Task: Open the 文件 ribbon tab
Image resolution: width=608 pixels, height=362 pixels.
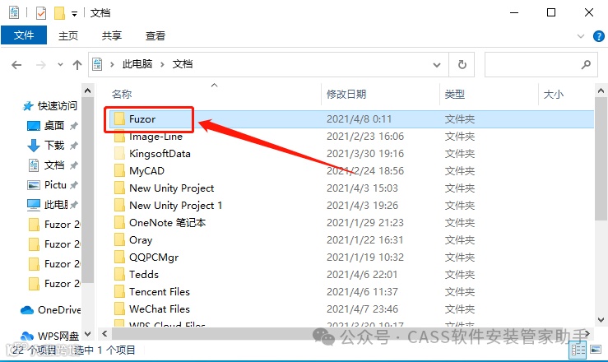Action: (x=24, y=35)
